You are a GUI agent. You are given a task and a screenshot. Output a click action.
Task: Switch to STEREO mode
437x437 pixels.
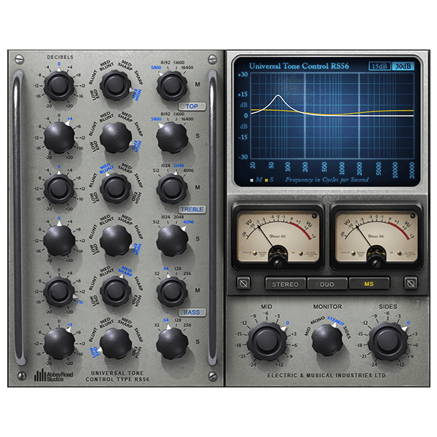coord(285,284)
